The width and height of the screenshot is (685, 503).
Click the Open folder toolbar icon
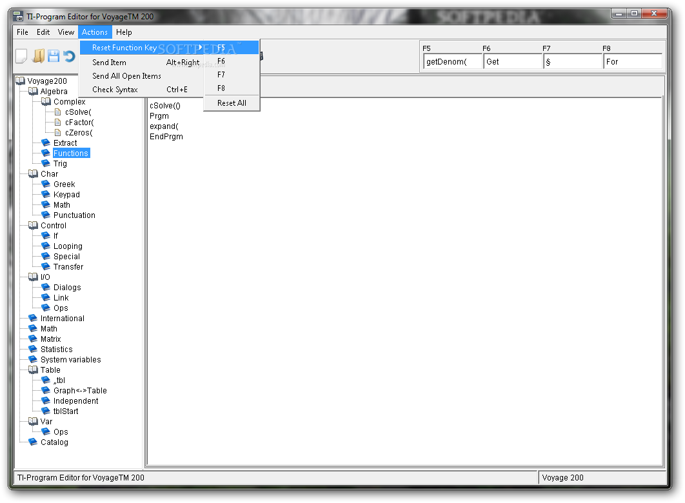tap(39, 56)
